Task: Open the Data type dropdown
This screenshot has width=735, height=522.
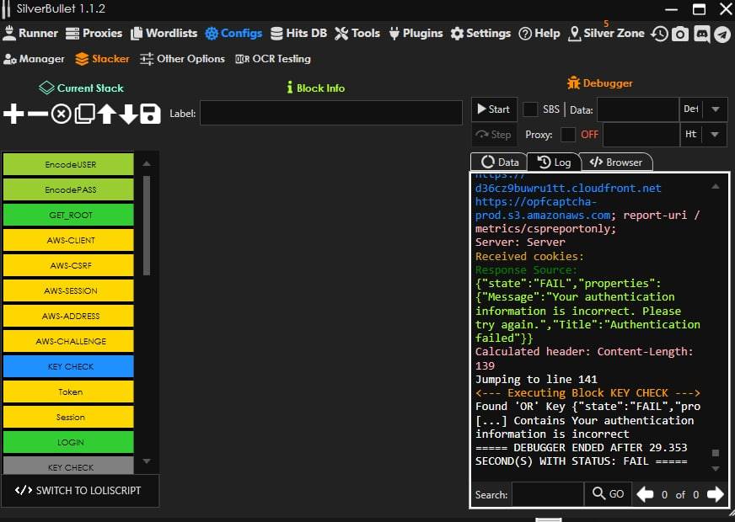Action: point(716,109)
